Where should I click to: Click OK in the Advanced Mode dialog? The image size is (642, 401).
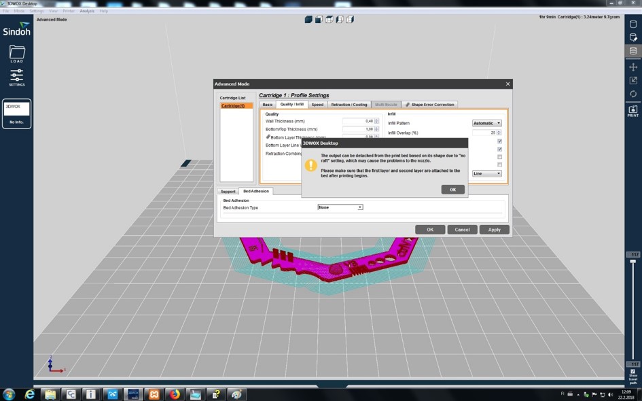point(430,229)
